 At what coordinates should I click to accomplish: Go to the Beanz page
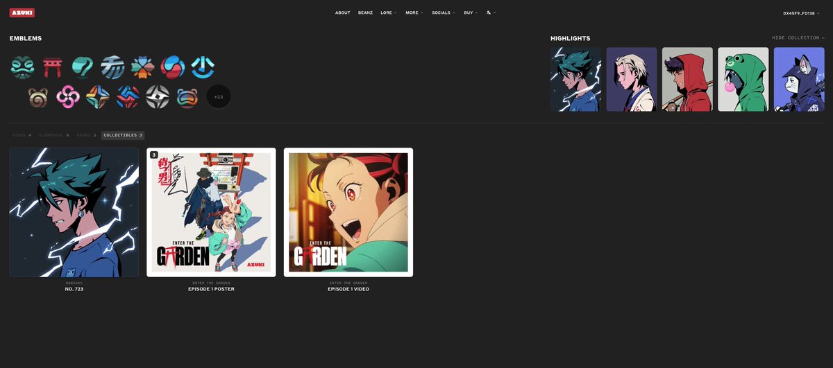pos(365,12)
